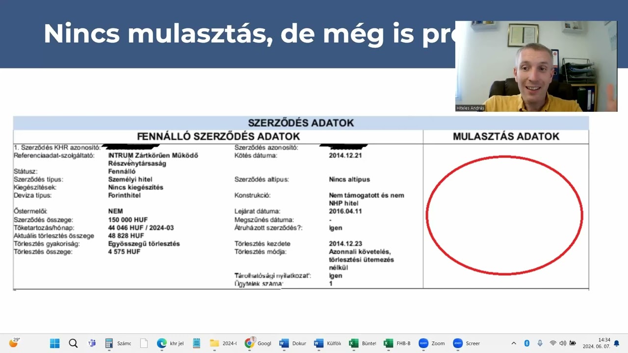Show hidden system tray icons

point(514,343)
